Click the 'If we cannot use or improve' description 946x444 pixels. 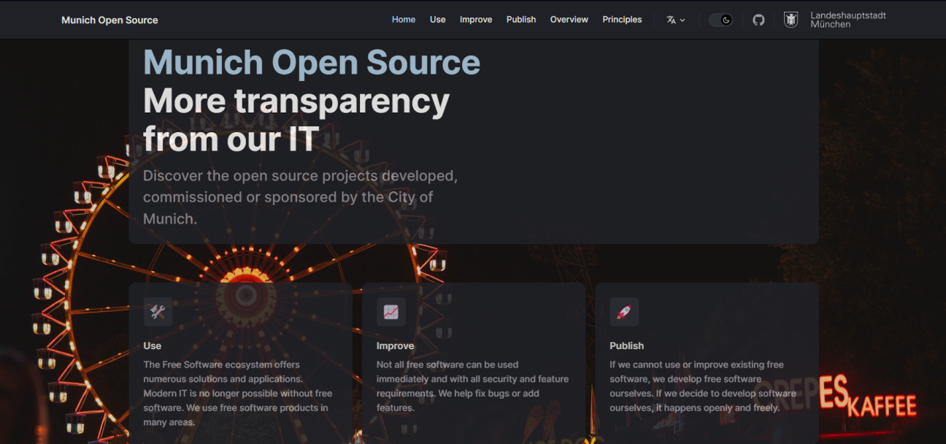pyautogui.click(x=703, y=386)
